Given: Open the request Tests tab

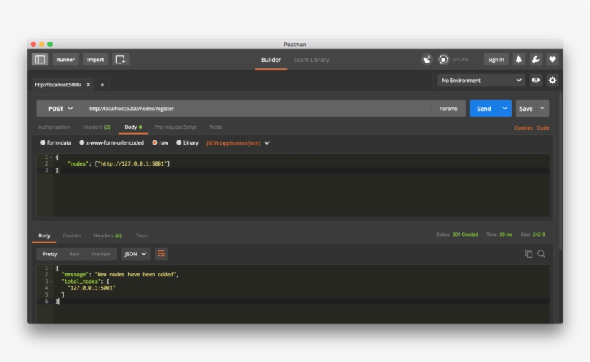Looking at the screenshot, I should click(215, 127).
